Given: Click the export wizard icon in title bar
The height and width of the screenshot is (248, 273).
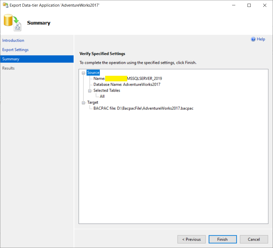Looking at the screenshot, I should coord(6,5).
